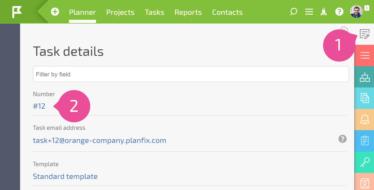Navigate to the Reports tab
The width and height of the screenshot is (374, 190).
[x=188, y=12]
